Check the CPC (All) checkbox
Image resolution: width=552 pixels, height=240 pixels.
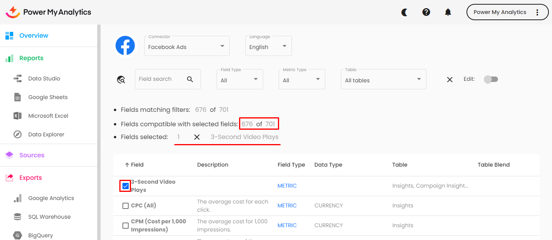click(x=125, y=206)
